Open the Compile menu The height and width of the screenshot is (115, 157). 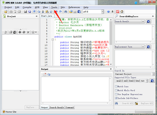pos(27,7)
